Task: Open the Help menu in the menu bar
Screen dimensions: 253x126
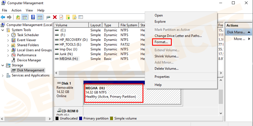Action: (41, 10)
